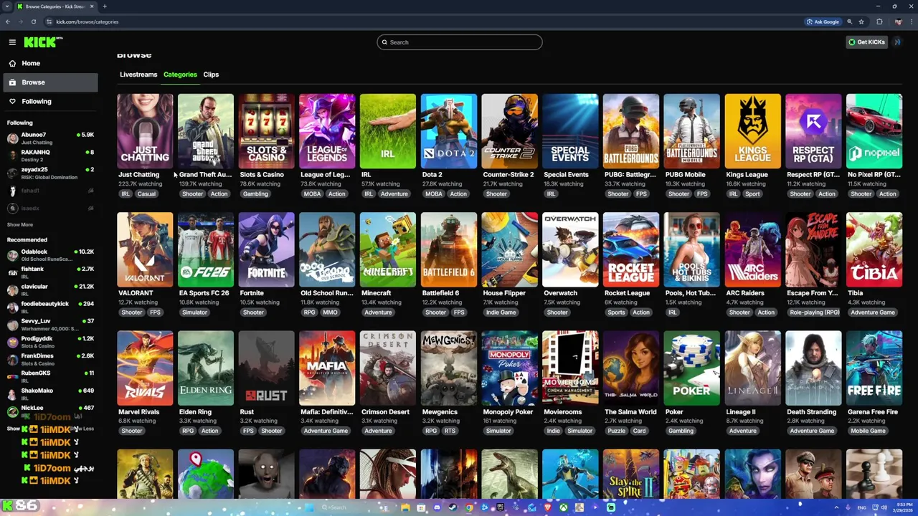Open the Poker category cover

click(691, 368)
